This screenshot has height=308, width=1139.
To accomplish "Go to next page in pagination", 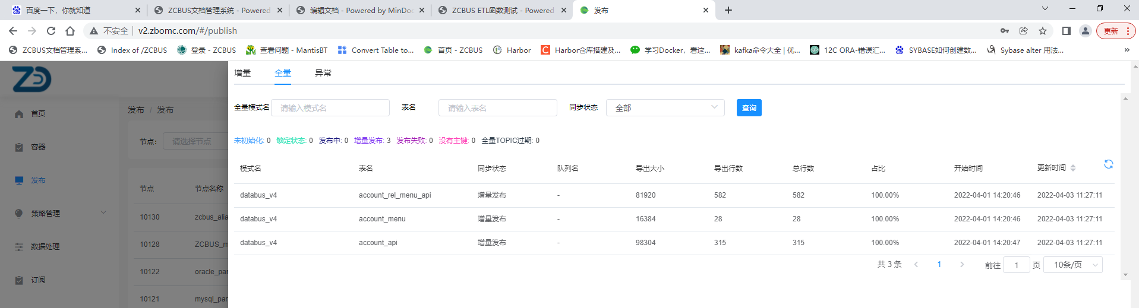I will point(962,265).
